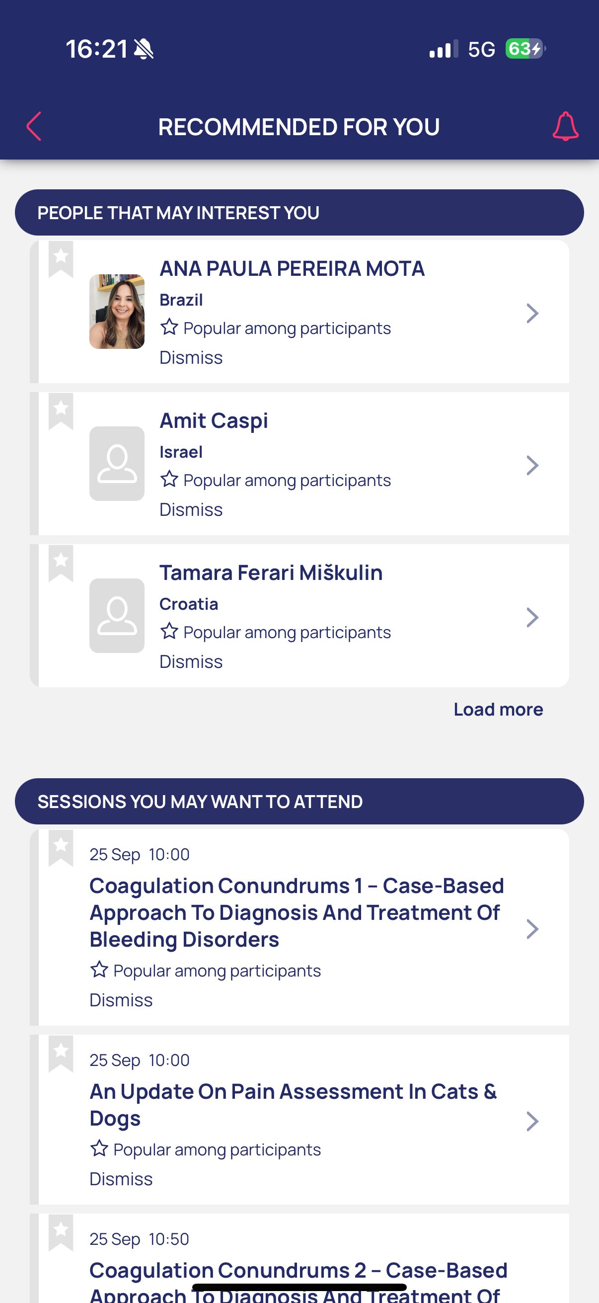
Task: Dismiss Amit Caspi recommendation
Action: [191, 509]
